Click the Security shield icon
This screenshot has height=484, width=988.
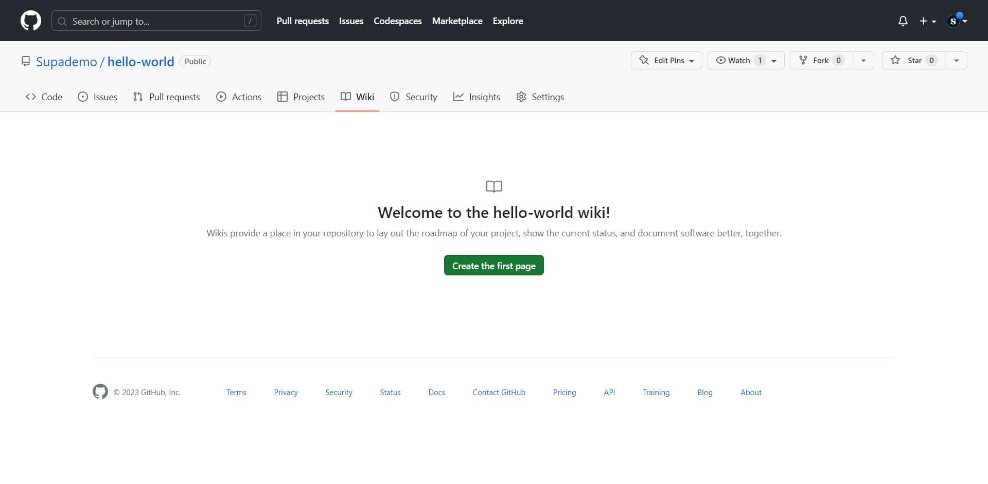tap(395, 97)
